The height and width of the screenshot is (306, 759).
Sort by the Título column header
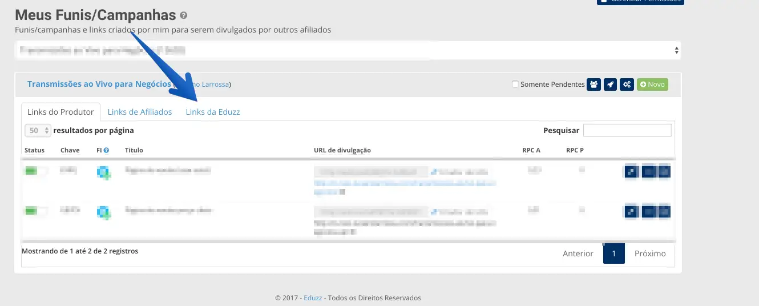coord(134,150)
